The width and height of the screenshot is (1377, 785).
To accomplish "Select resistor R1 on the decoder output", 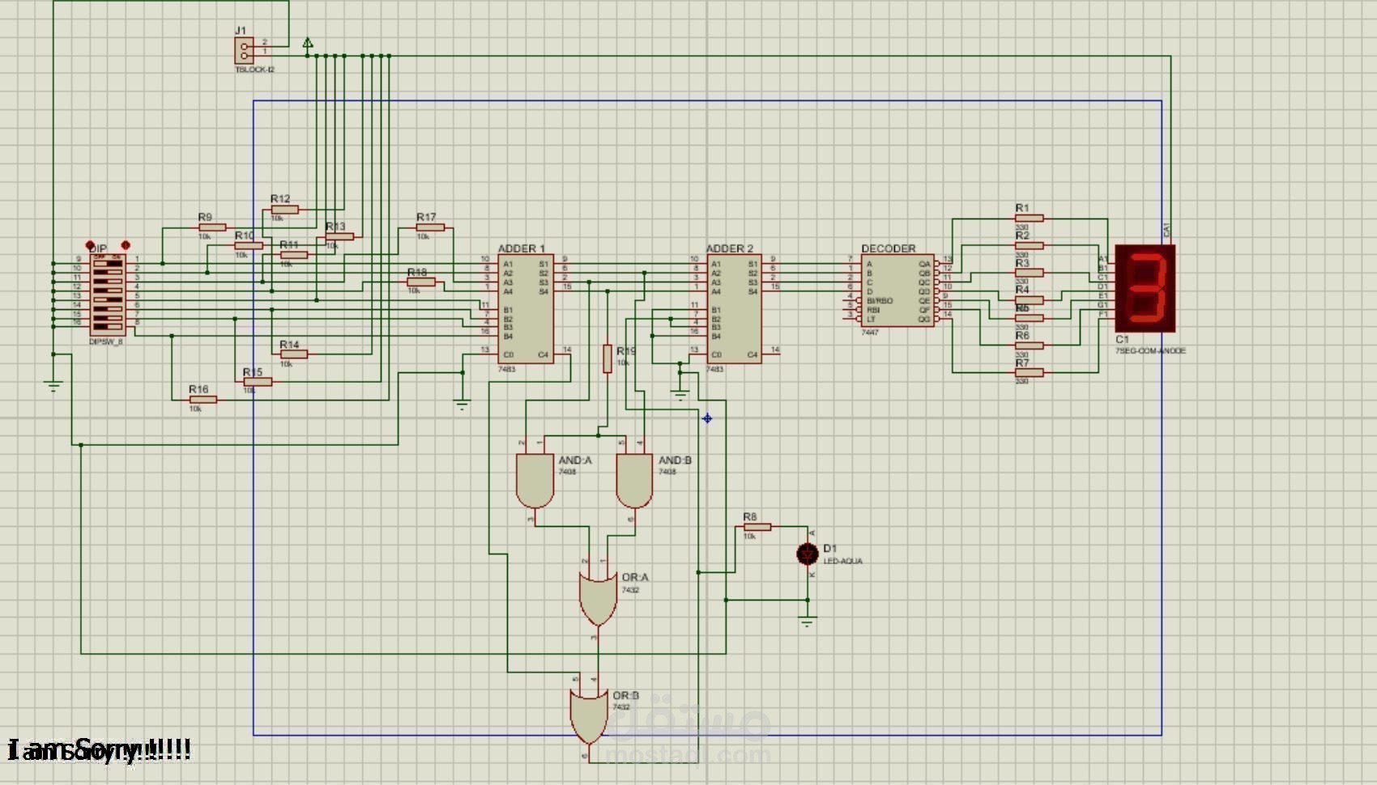I will 1029,219.
